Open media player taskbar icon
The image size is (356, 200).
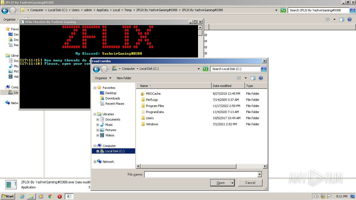[41, 196]
